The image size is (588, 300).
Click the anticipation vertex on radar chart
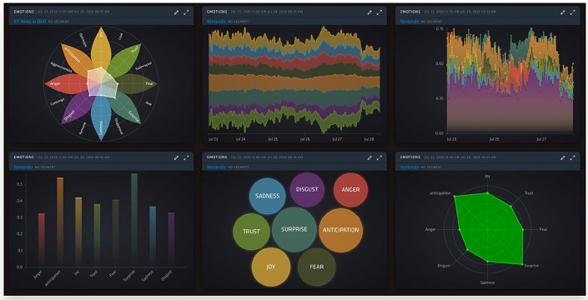coord(455,196)
